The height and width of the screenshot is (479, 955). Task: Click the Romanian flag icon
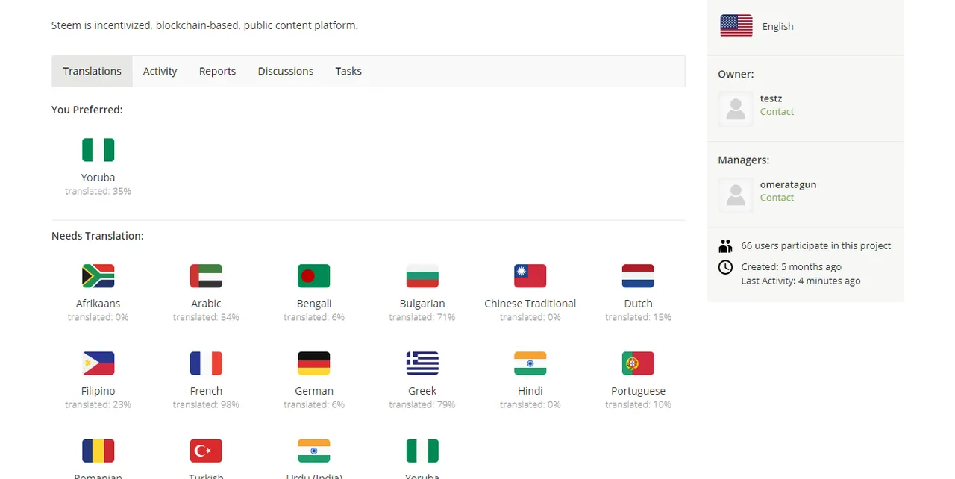coord(98,451)
